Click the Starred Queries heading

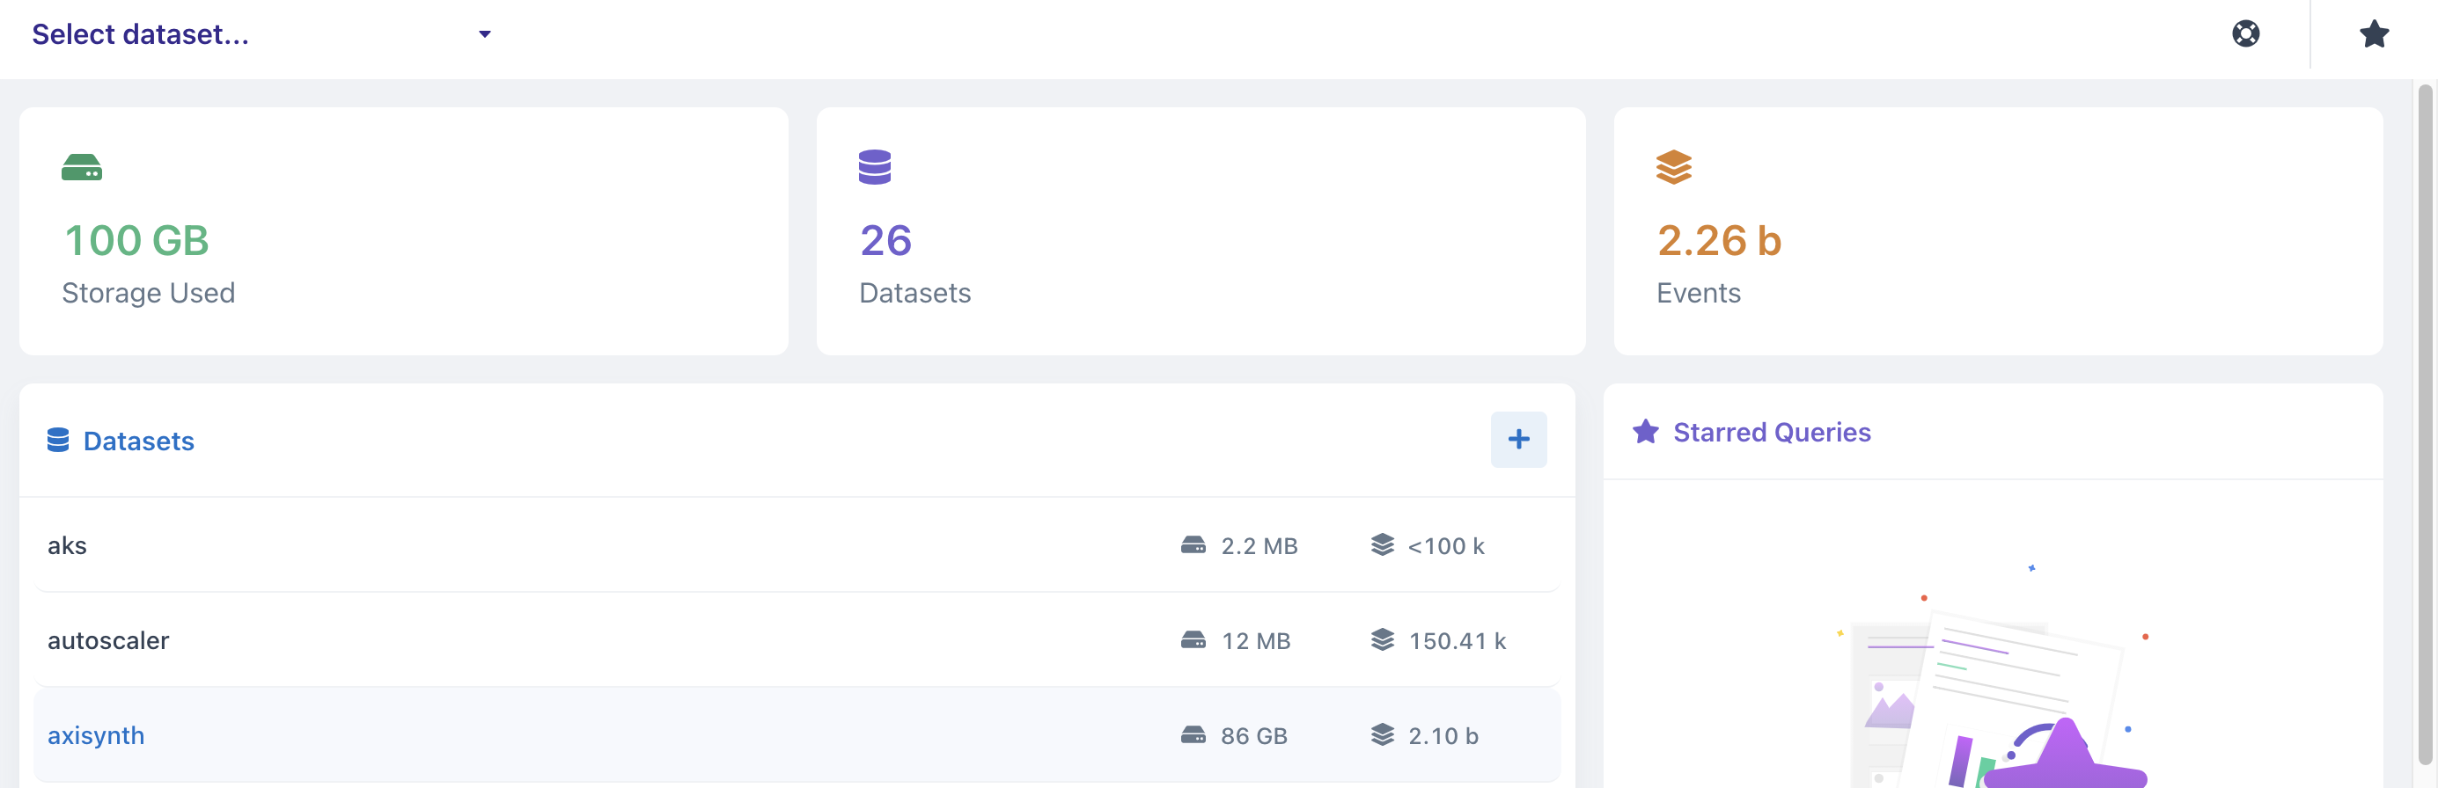[x=1772, y=433]
